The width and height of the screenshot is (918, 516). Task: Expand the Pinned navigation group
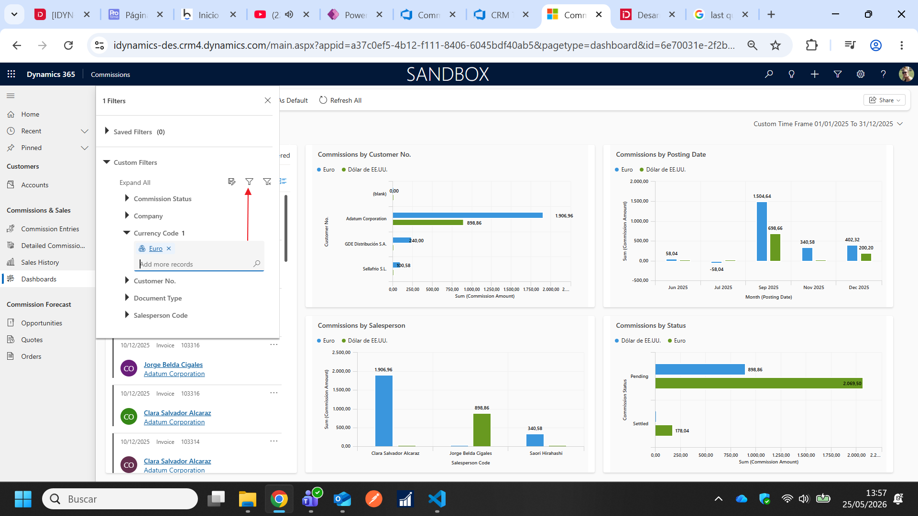coord(85,148)
